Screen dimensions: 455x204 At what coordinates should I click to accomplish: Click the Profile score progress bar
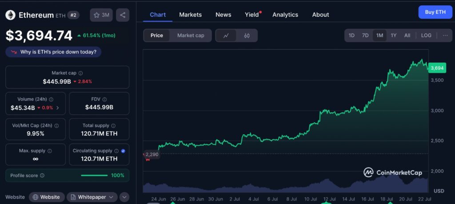point(94,176)
